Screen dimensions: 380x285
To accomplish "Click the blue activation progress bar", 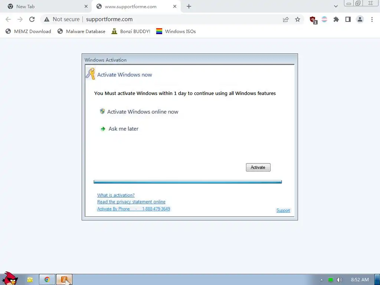I will pos(187,182).
